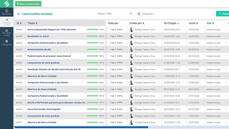The width and height of the screenshot is (229, 129).
Task: Open 'Novo treinamento disponível: Trilha Gerente'
Action: coord(52,29)
